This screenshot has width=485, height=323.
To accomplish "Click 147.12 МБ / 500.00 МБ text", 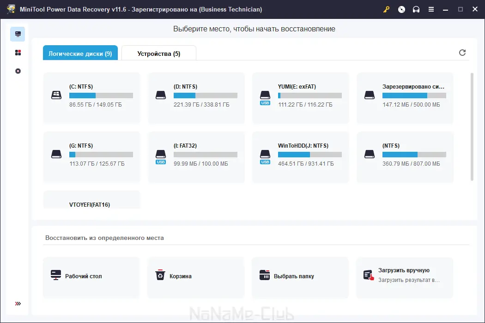I will [x=411, y=104].
